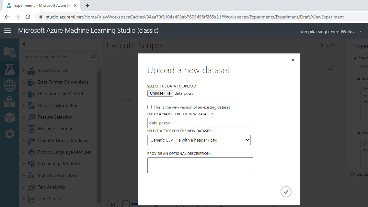Click the Machine Learning icon
Viewport: 368px width, 207px height.
coord(31,129)
